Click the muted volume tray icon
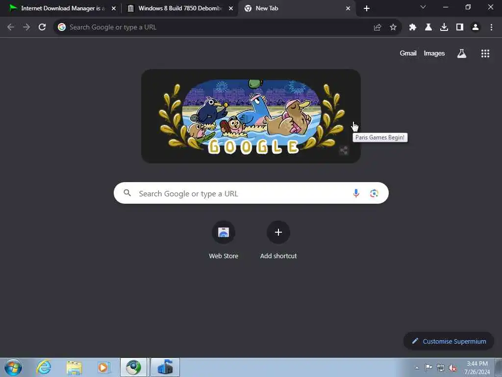 click(x=452, y=368)
